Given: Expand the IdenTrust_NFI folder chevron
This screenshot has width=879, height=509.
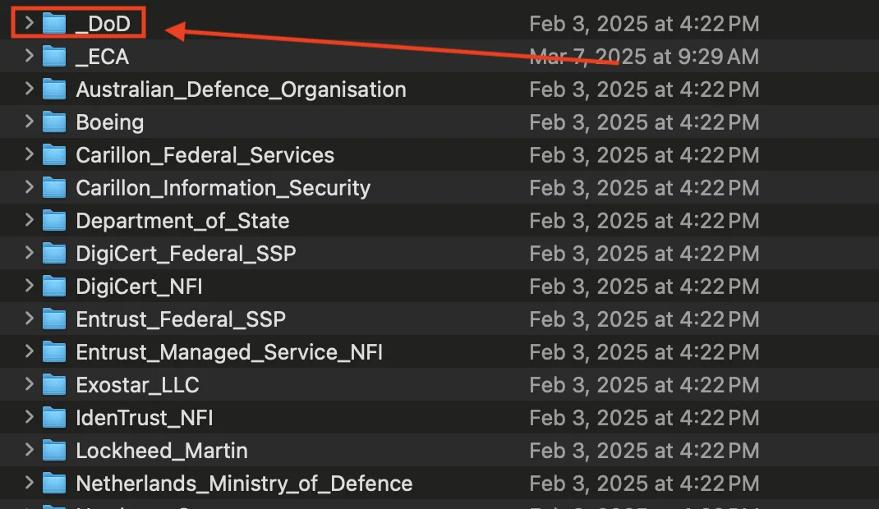Looking at the screenshot, I should pyautogui.click(x=29, y=417).
